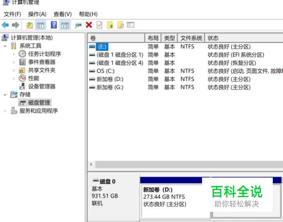Open 设备管理器 in the tree

(42, 86)
